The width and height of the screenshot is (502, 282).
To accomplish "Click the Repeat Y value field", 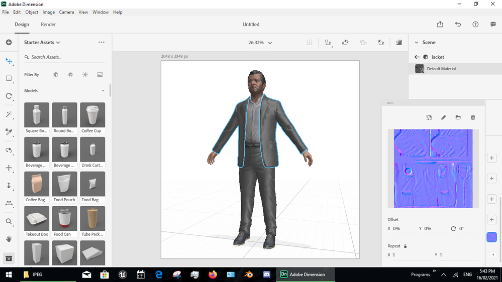I will pos(458,255).
